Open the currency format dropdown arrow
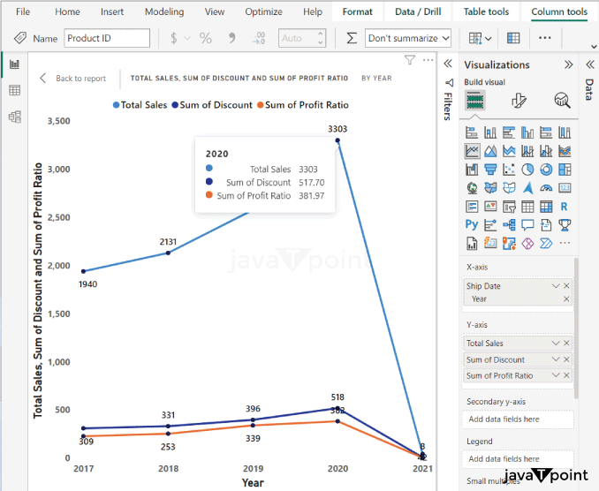Screen dimensions: 599x491 point(186,38)
